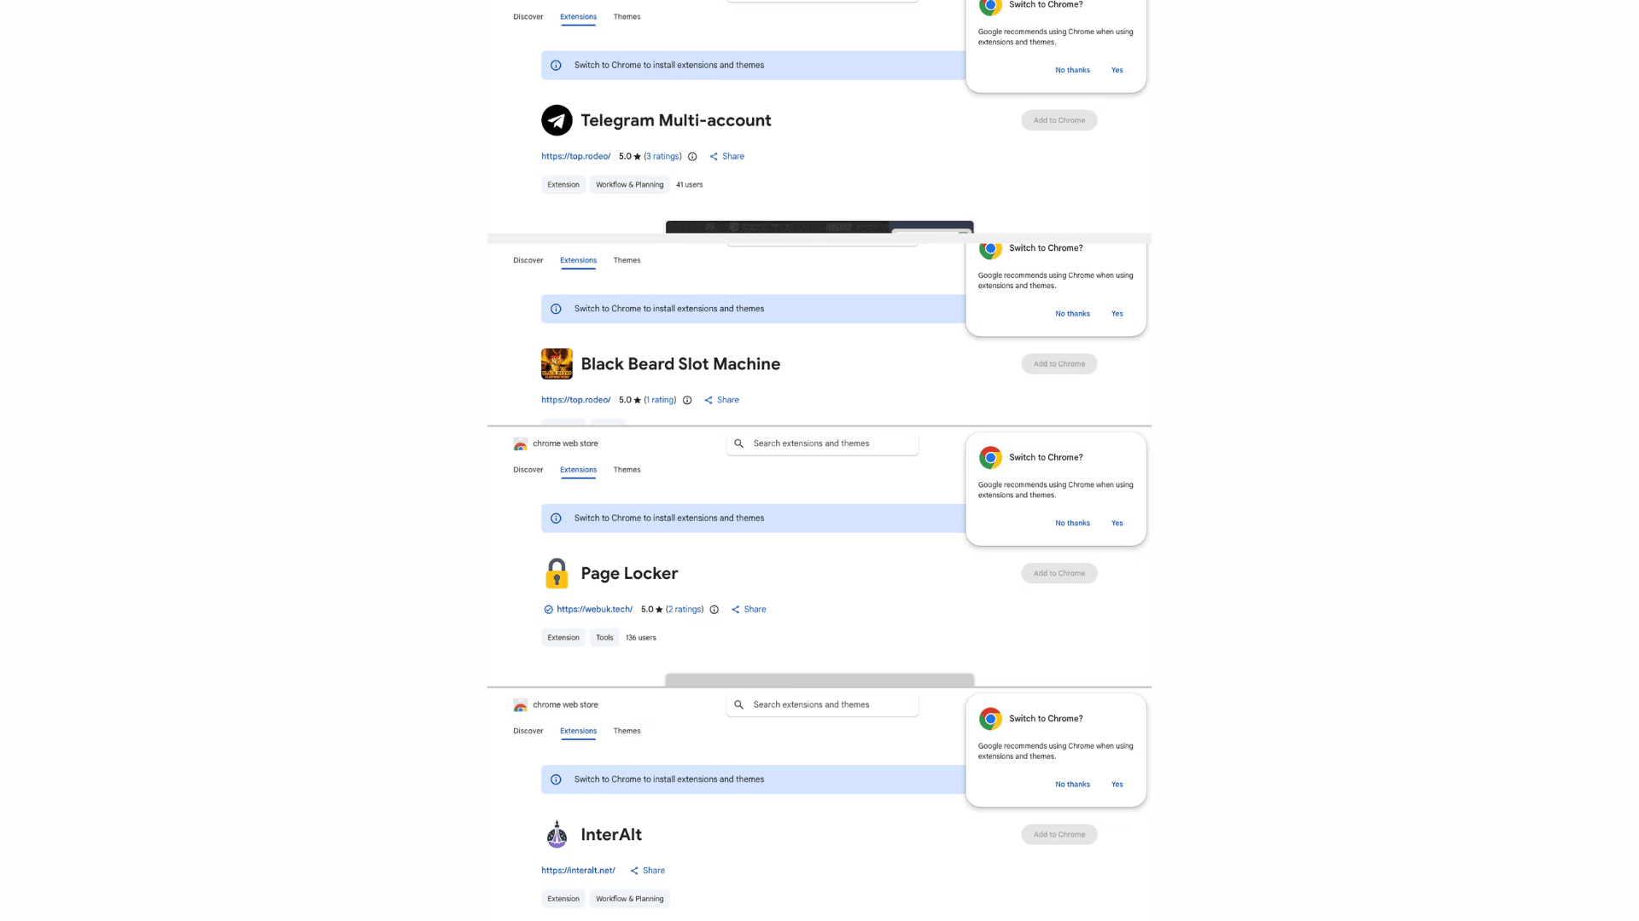This screenshot has width=1639, height=921.
Task: Click the info icon beside Telegram Multi-account ratings
Action: [x=692, y=156]
